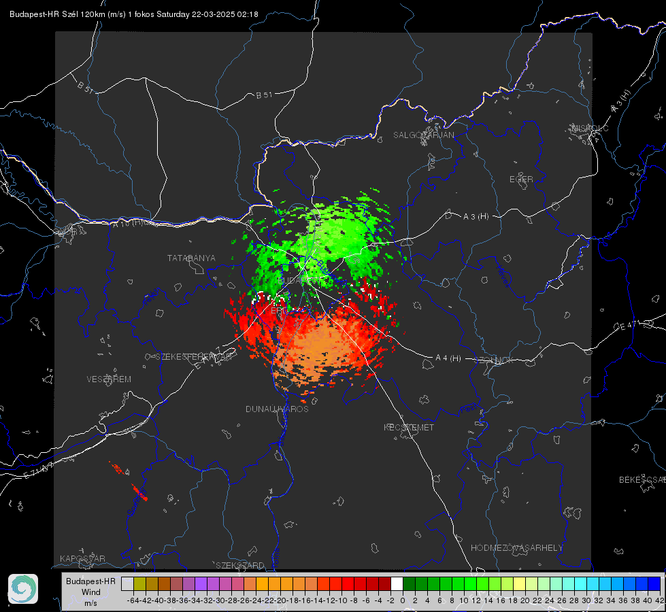Click the ÉRD town label inside the radar echo
The height and width of the screenshot is (612, 666).
[279, 311]
